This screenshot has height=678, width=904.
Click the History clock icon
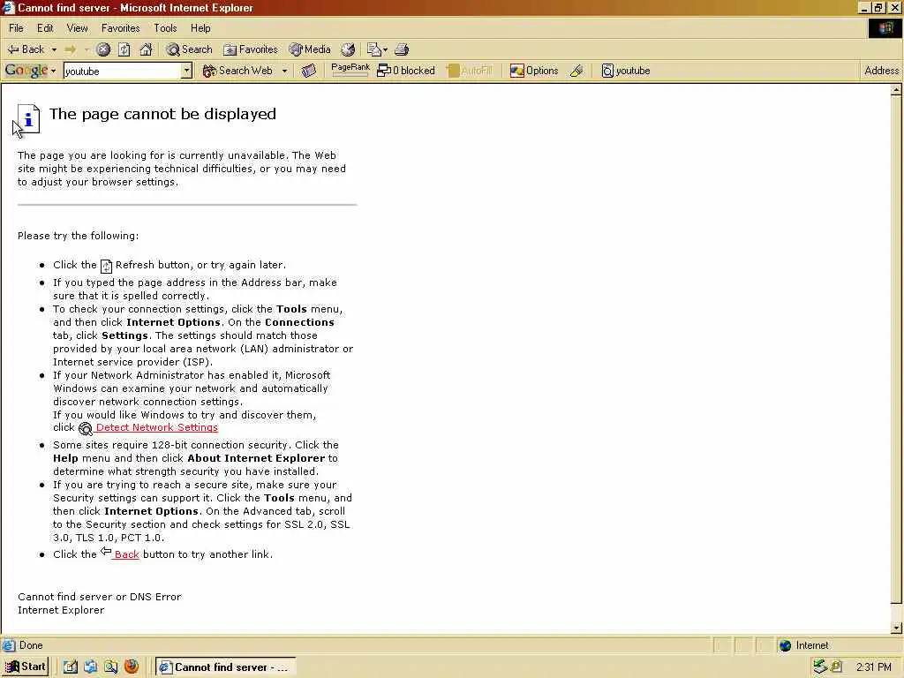[x=348, y=49]
